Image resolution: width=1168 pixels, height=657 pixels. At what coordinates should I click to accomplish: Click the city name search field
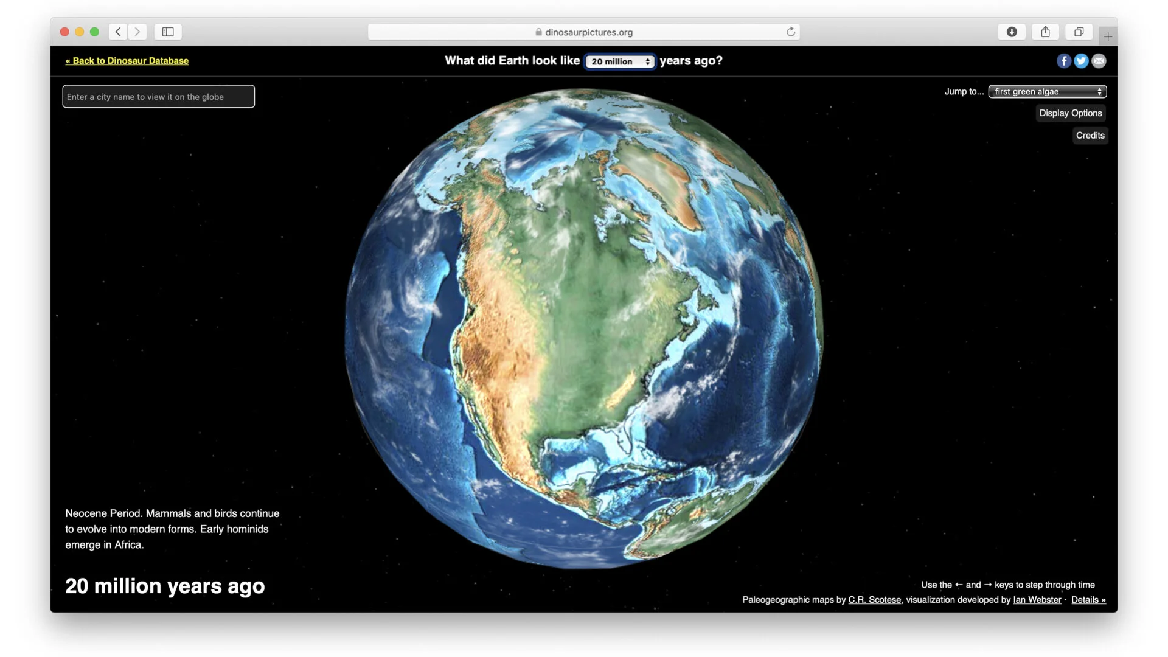click(158, 97)
